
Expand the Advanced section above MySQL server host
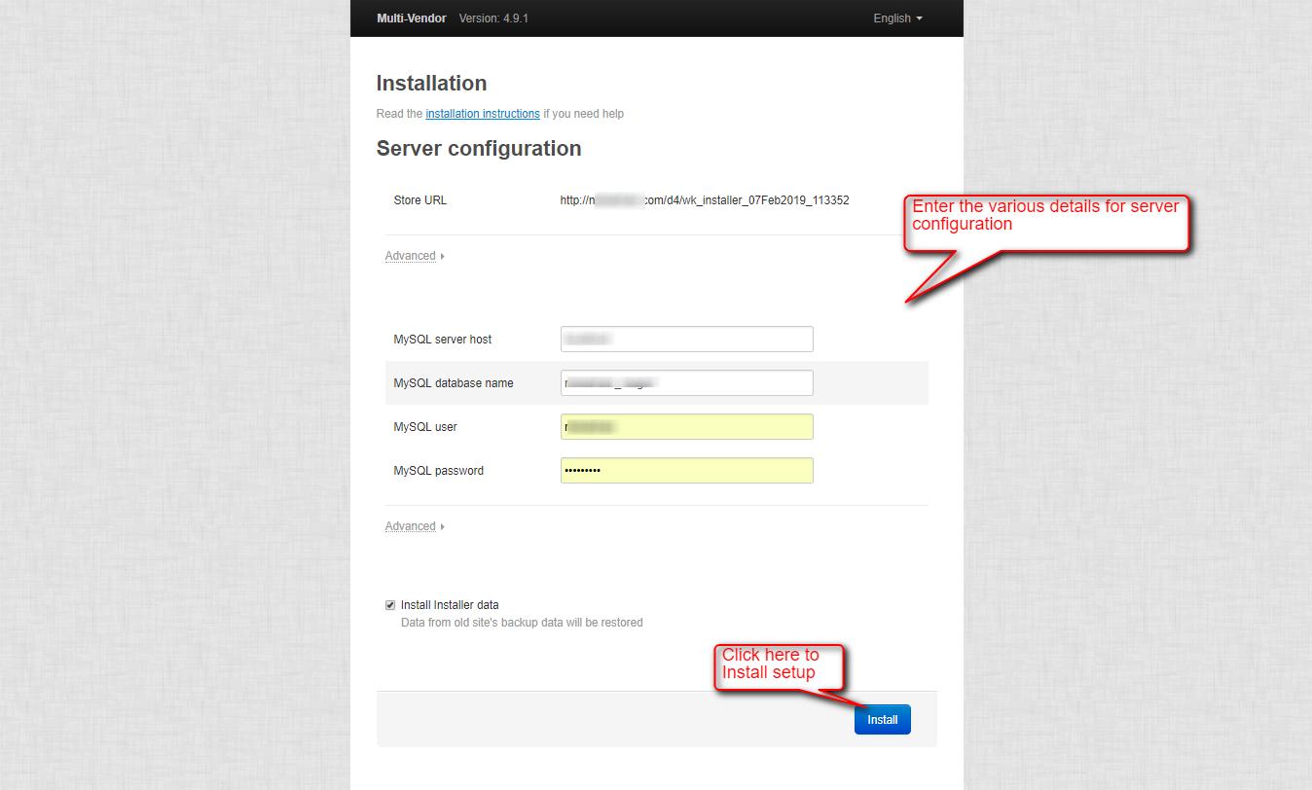[x=410, y=255]
